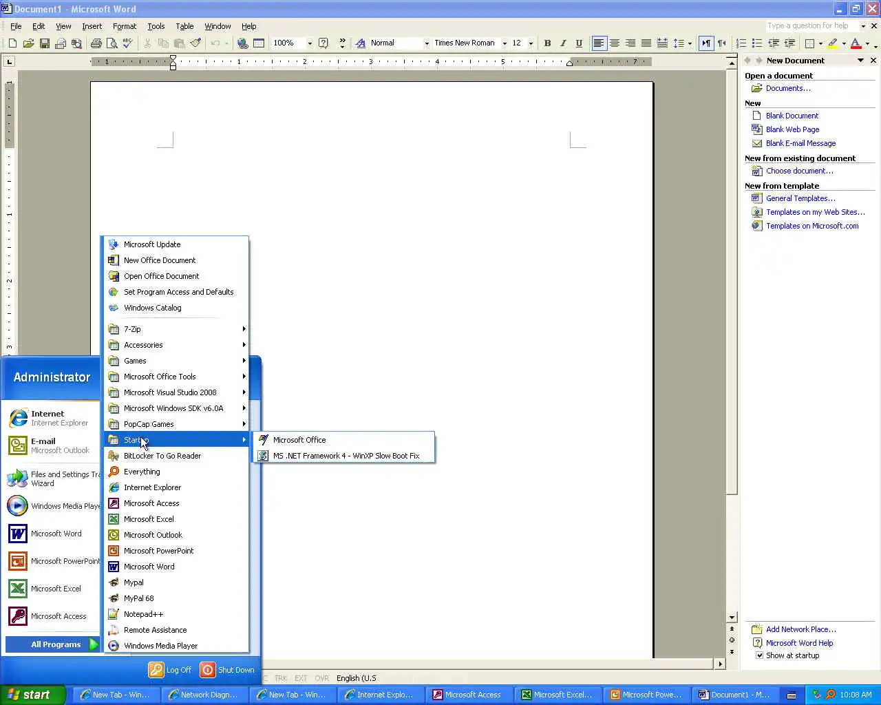Open Microsoft Word from pinned Start list
Viewport: 881px width, 705px height.
[52, 534]
